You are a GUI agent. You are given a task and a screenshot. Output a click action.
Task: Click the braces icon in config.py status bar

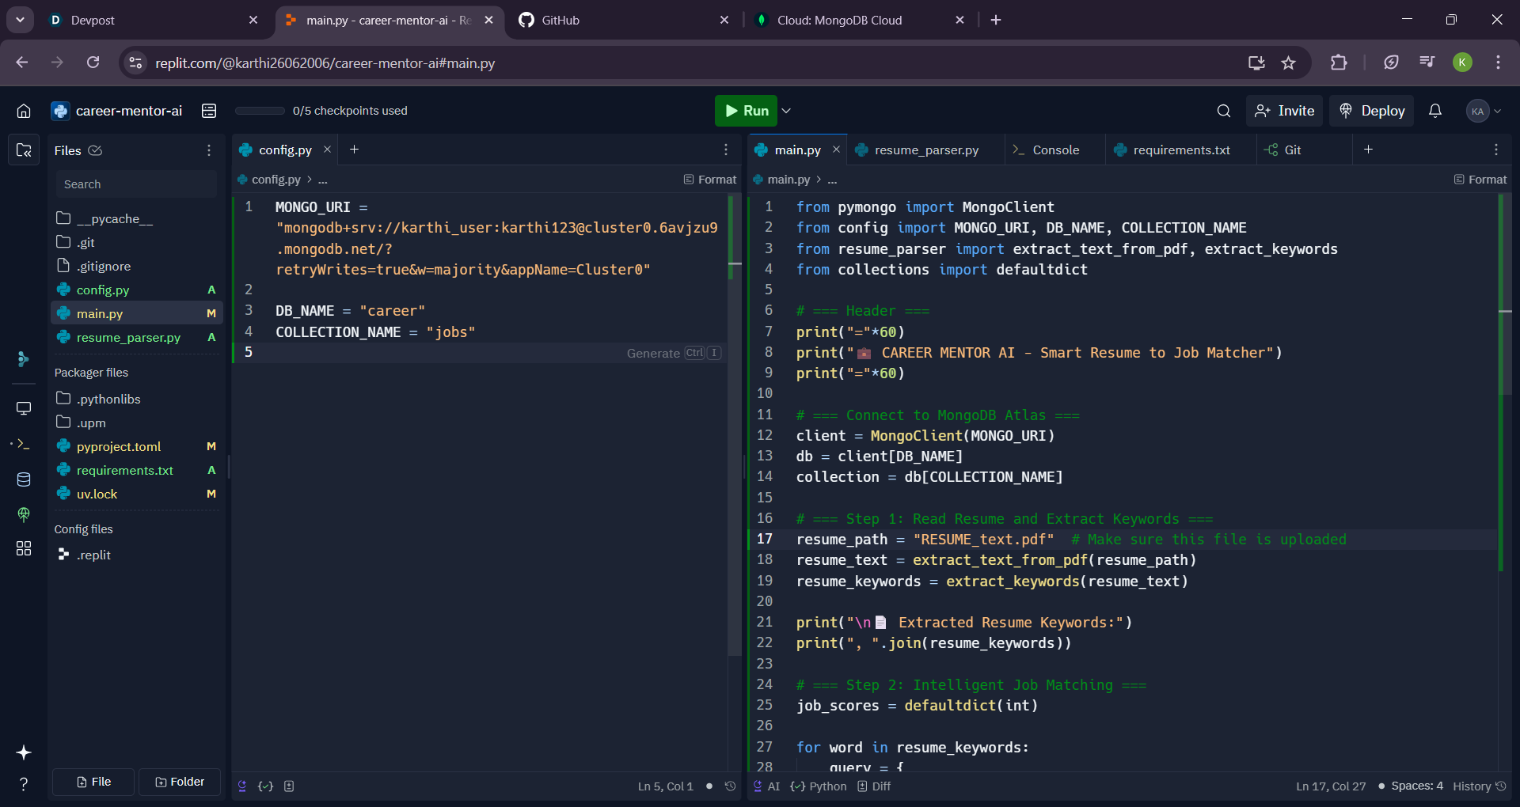(266, 786)
